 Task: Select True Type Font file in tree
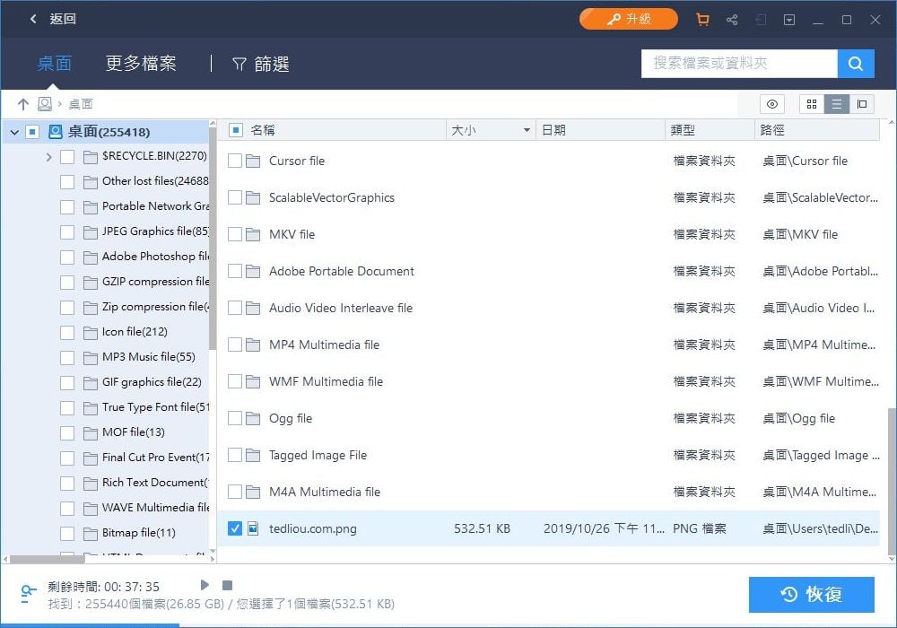pyautogui.click(x=155, y=408)
